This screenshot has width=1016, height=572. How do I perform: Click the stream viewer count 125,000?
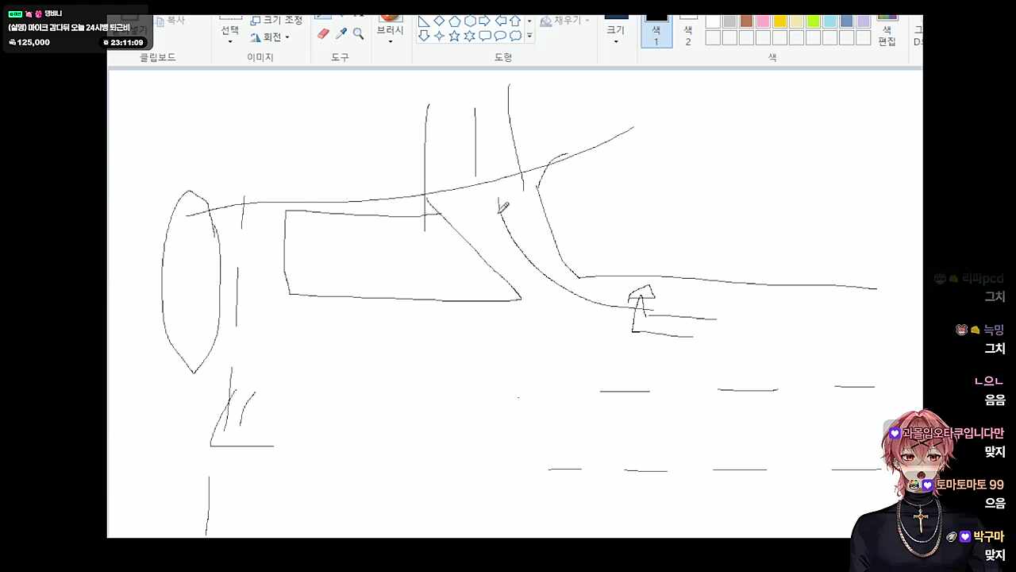tap(29, 42)
